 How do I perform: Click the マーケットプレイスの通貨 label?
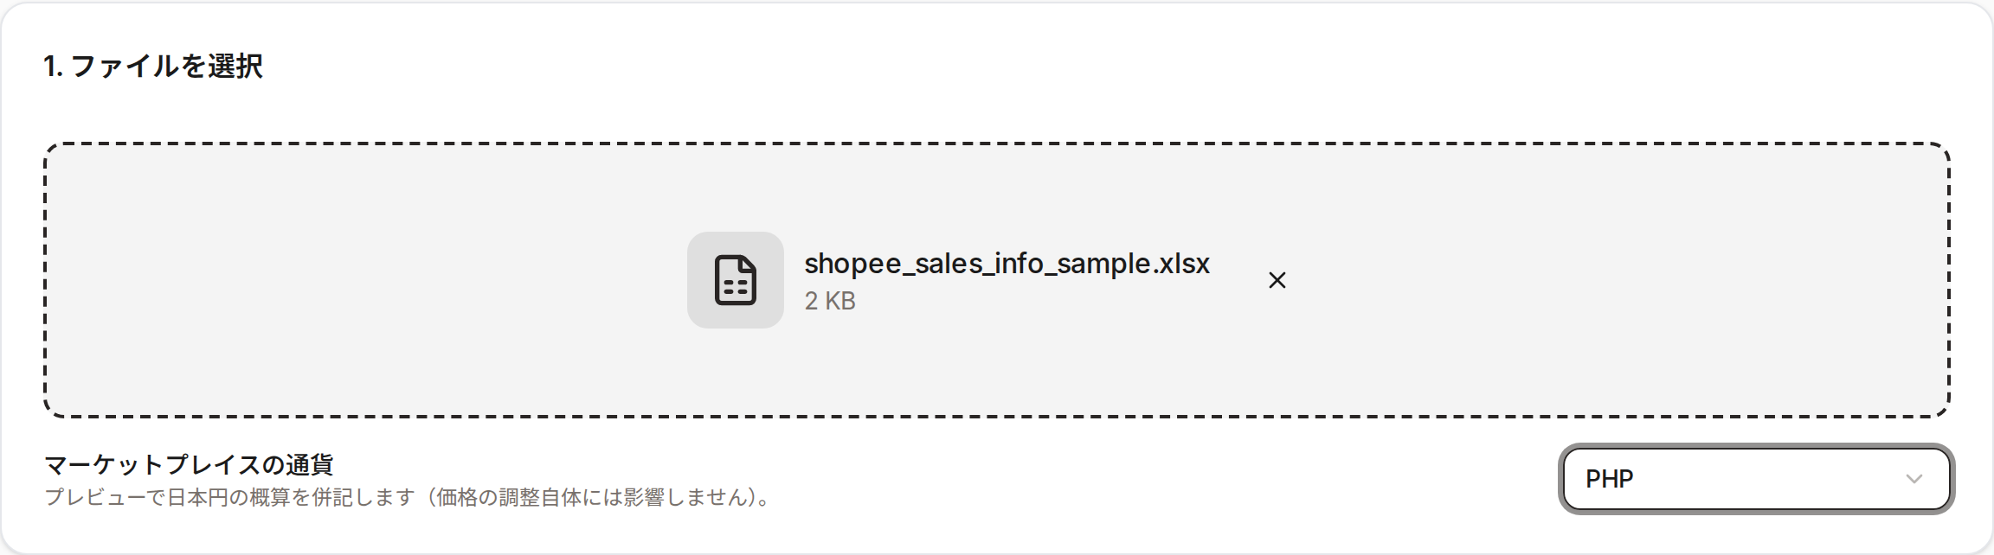[189, 464]
